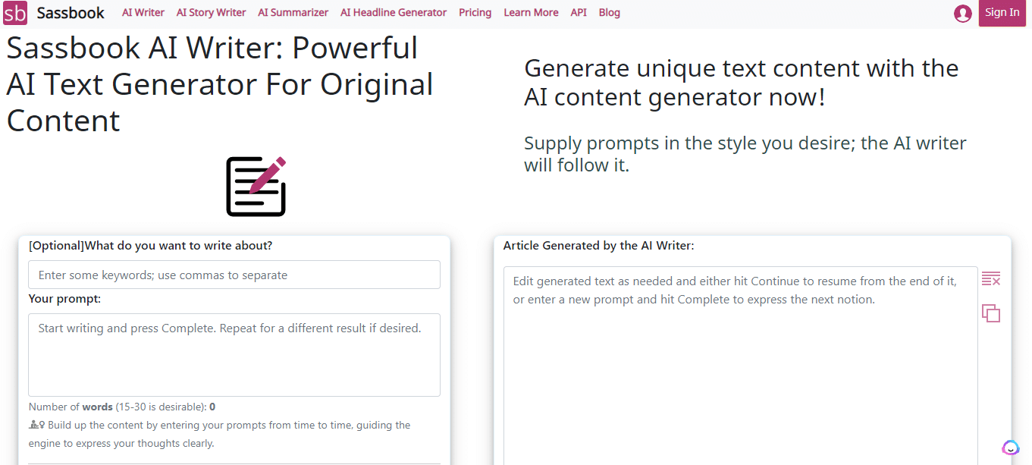
Task: Visit the Blog page
Action: (x=609, y=13)
